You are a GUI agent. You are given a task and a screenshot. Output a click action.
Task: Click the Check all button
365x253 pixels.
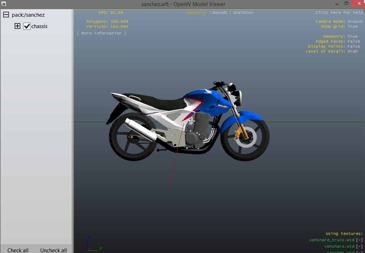click(18, 250)
